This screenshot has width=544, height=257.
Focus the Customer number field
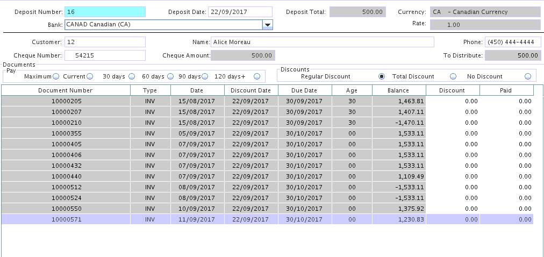pyautogui.click(x=105, y=42)
